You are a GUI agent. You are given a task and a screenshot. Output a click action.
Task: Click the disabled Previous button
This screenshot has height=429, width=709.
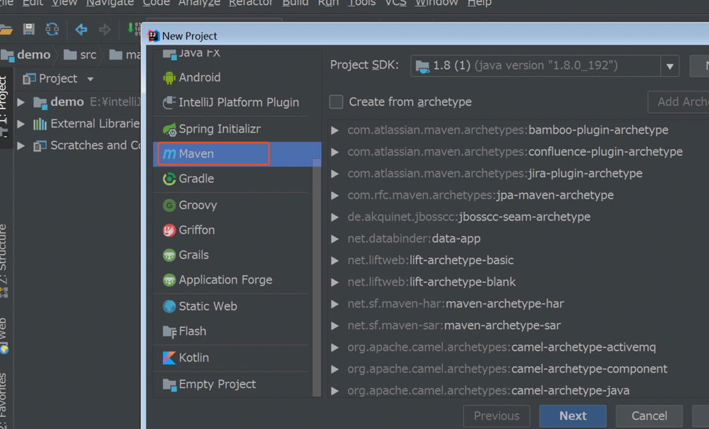pyautogui.click(x=496, y=416)
